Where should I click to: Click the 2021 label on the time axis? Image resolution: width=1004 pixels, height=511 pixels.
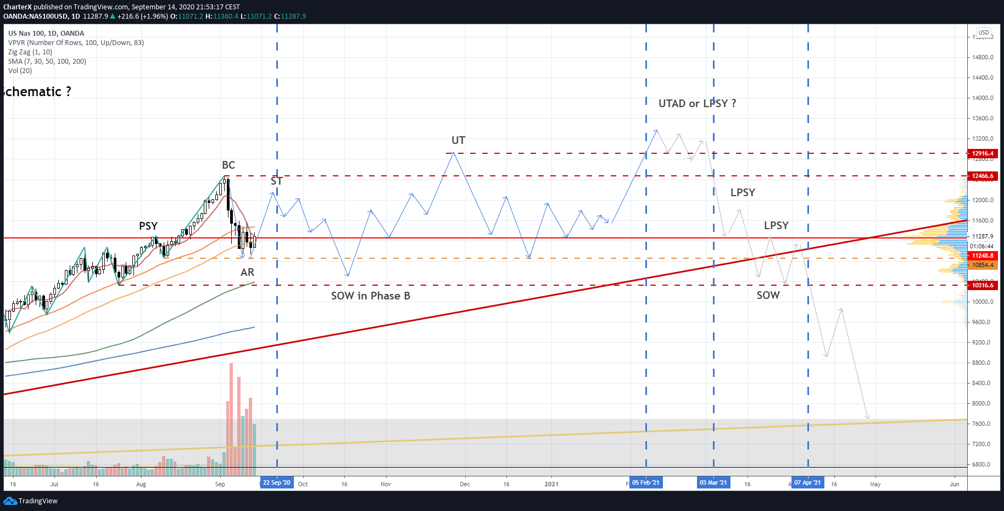(x=551, y=484)
